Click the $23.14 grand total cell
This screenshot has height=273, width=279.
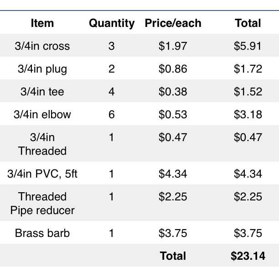pos(248,256)
